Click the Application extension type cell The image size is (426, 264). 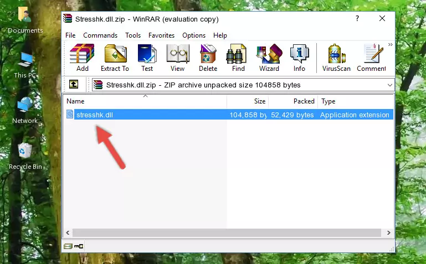(x=355, y=115)
